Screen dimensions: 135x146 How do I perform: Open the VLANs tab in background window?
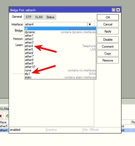click(4, 109)
